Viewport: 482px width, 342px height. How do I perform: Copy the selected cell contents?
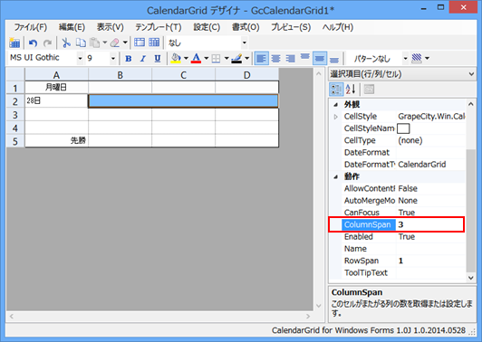81,43
